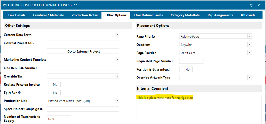This screenshot has width=266, height=124.
Task: Expand the Page Priority dropdown
Action: click(249, 36)
